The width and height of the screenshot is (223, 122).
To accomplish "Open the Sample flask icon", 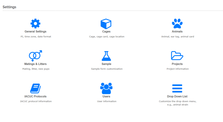I will (106, 56).
